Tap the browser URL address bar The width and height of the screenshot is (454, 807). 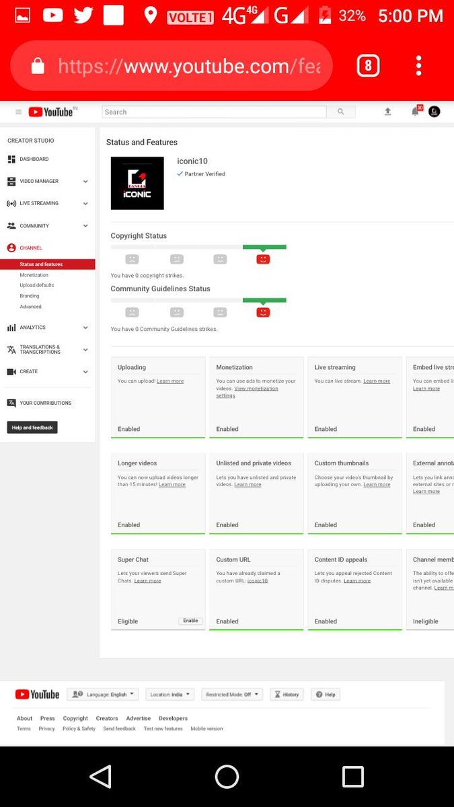click(x=172, y=65)
